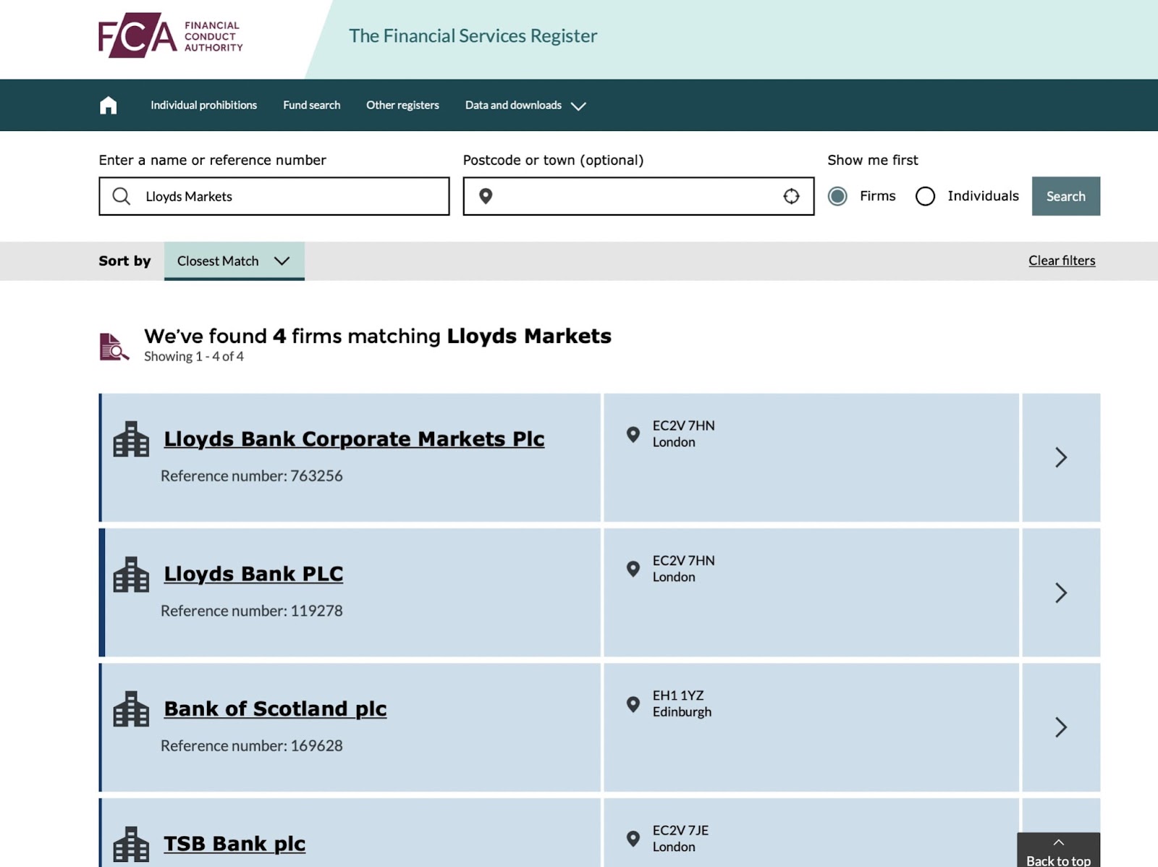The width and height of the screenshot is (1158, 867).
Task: Click the map pin icon in postcode field
Action: coord(486,196)
